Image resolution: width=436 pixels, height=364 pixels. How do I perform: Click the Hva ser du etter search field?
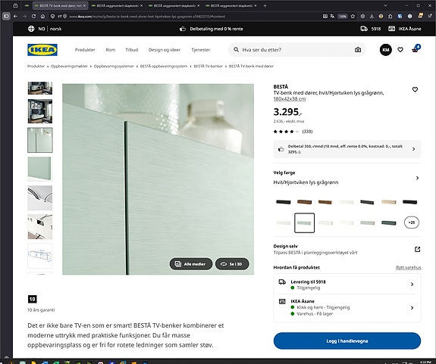(x=297, y=50)
